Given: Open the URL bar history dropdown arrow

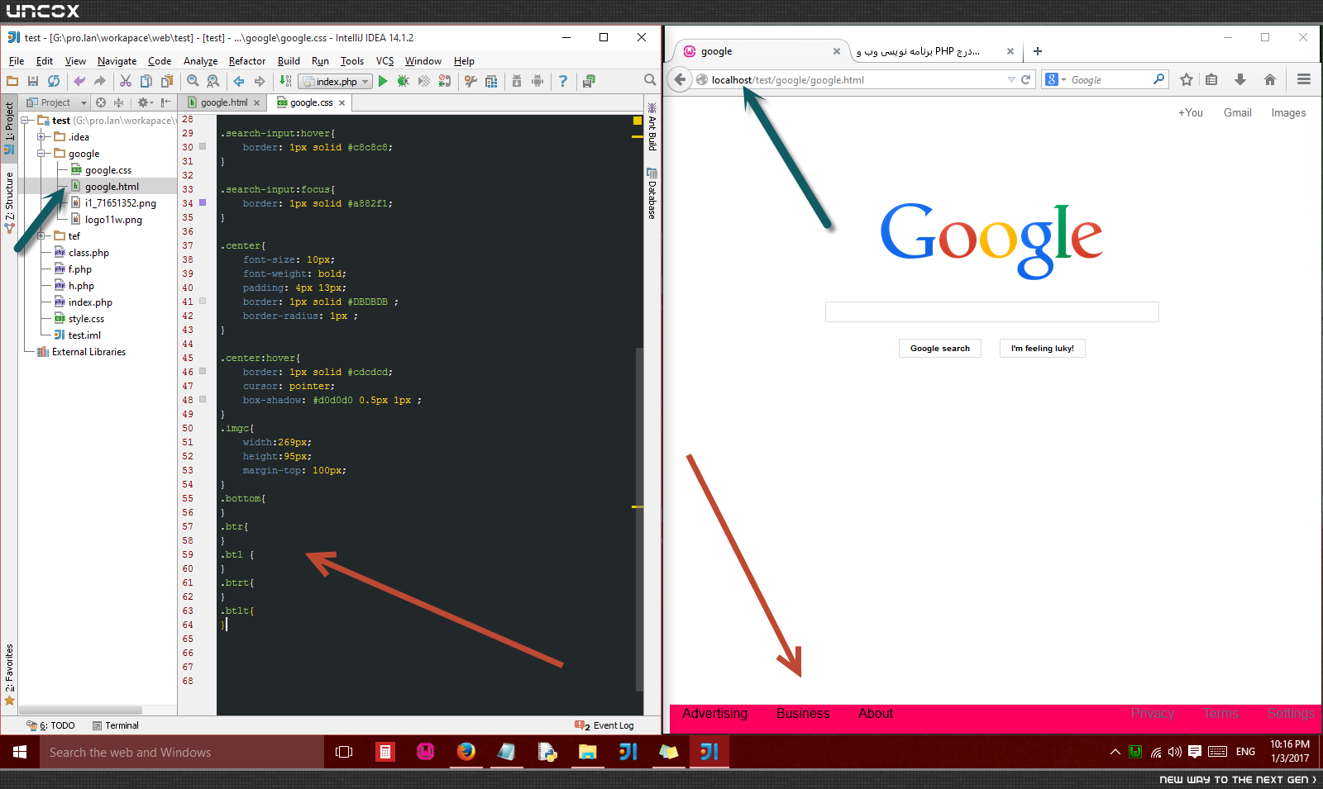Looking at the screenshot, I should (1011, 80).
